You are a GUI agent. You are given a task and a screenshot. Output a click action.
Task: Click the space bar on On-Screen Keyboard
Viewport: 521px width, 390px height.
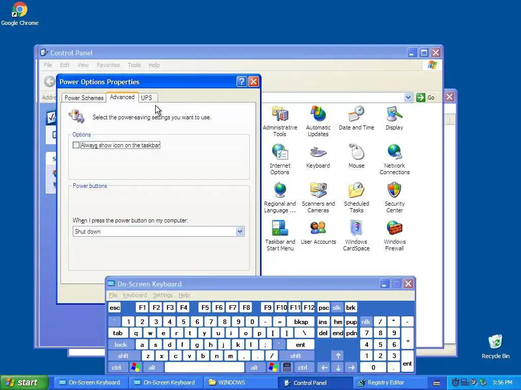[x=205, y=368]
